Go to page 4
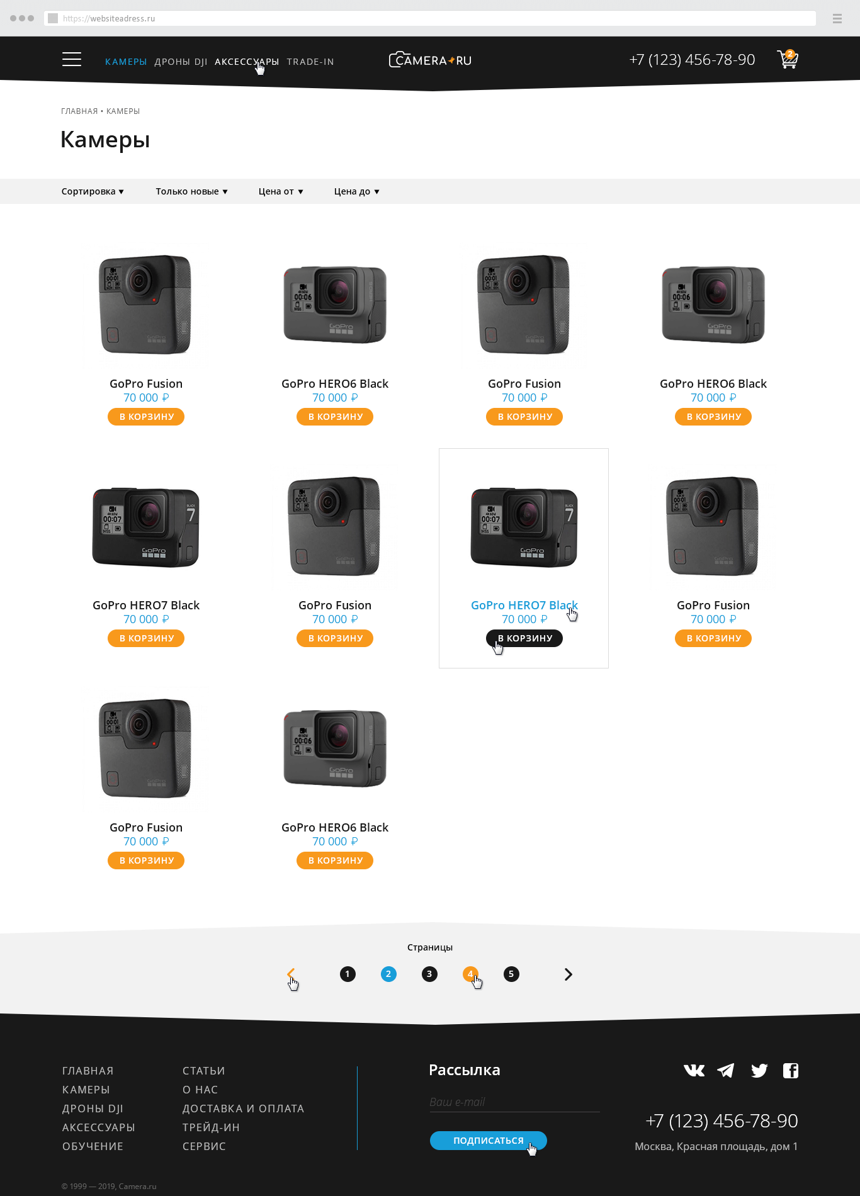This screenshot has width=860, height=1196. [470, 974]
